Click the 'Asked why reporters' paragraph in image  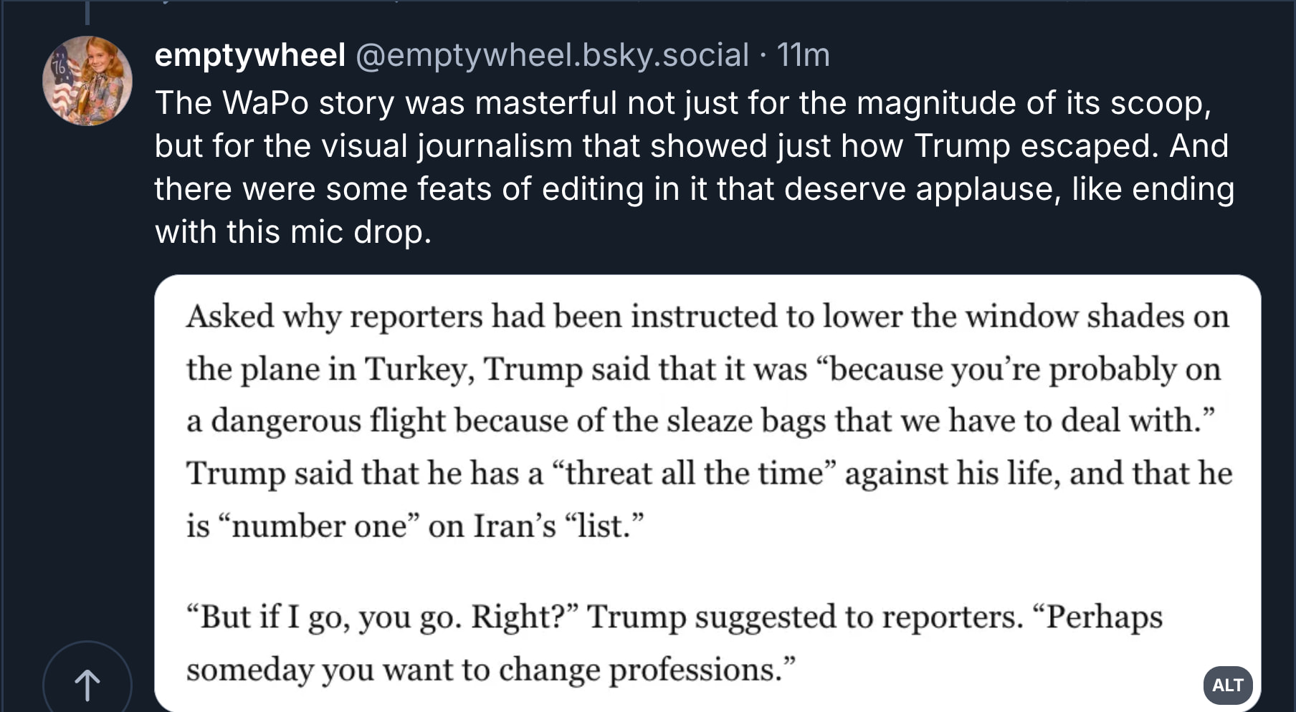click(709, 421)
